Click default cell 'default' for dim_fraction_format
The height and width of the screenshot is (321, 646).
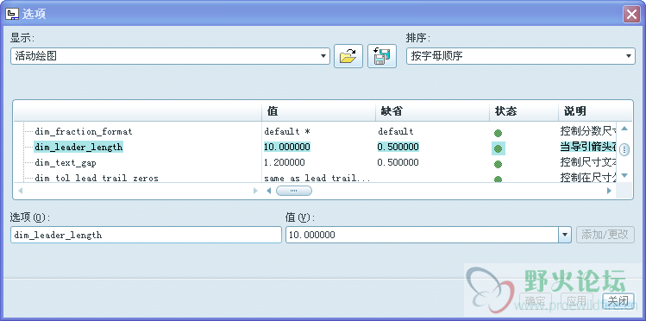click(396, 132)
